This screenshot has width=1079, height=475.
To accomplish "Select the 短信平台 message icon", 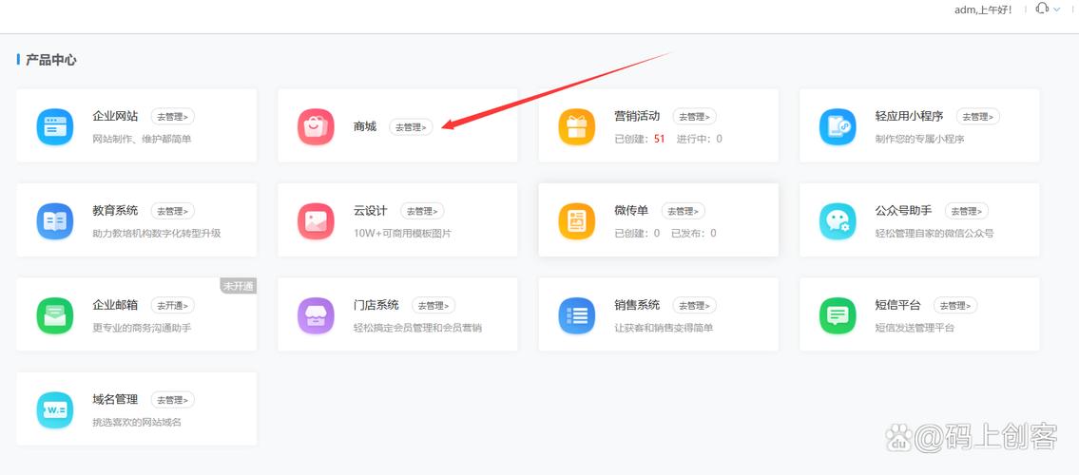I will coord(838,315).
